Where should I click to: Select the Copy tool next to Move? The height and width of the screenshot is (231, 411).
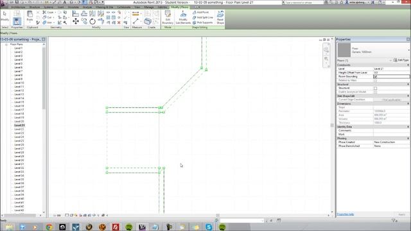84,21
